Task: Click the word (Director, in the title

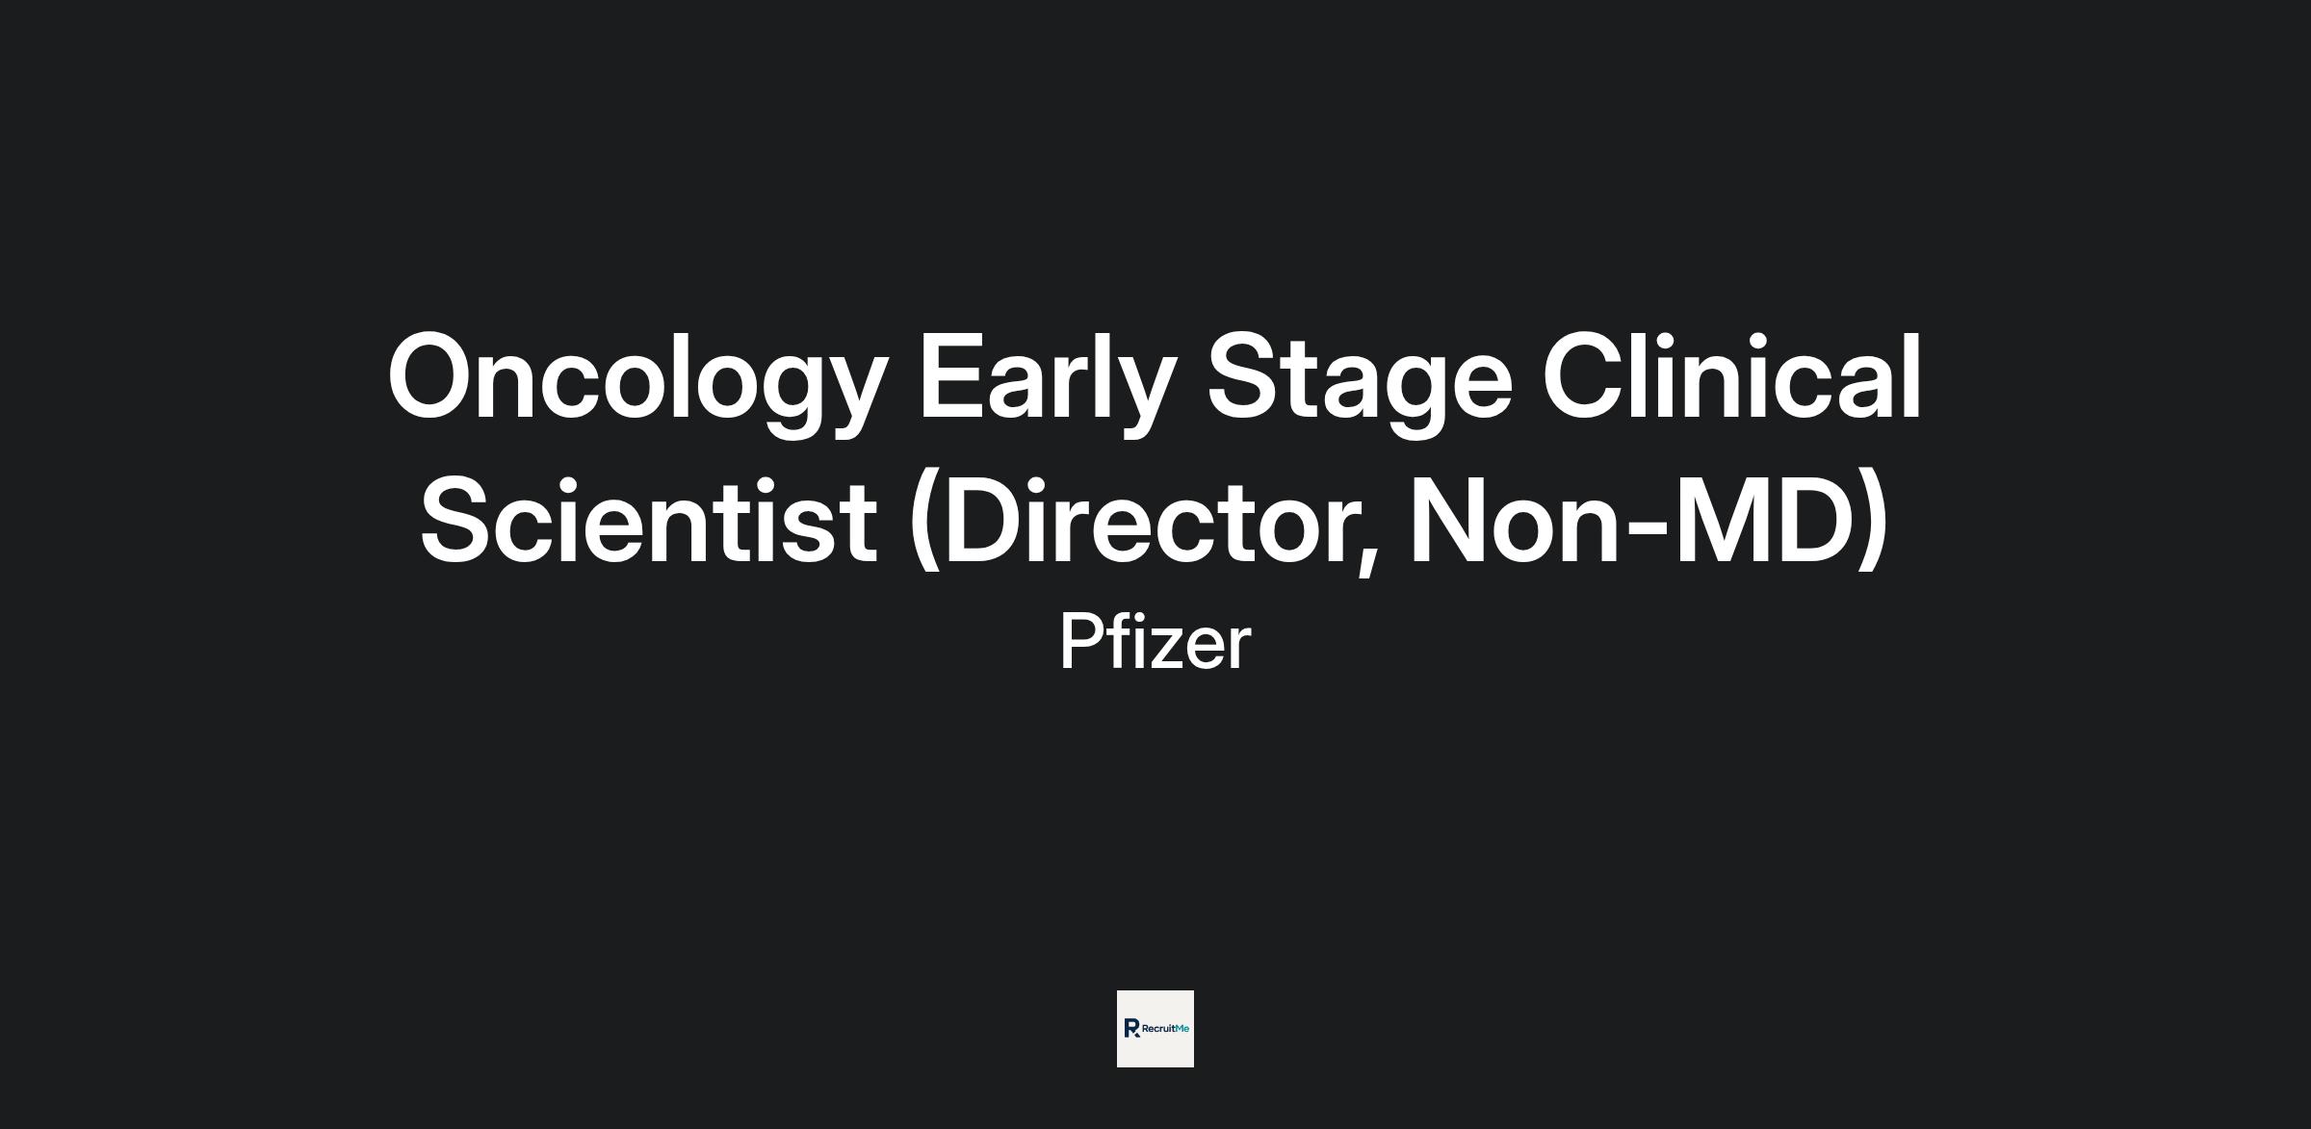Action: [x=1144, y=521]
